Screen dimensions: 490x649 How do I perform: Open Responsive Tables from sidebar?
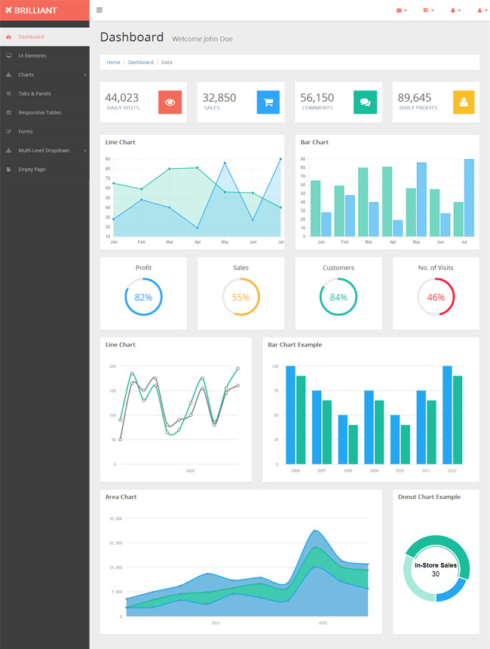(44, 112)
